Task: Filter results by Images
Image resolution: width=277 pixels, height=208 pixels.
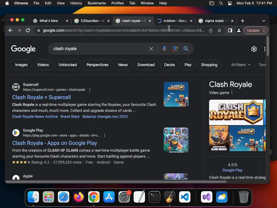Action: coord(21,65)
